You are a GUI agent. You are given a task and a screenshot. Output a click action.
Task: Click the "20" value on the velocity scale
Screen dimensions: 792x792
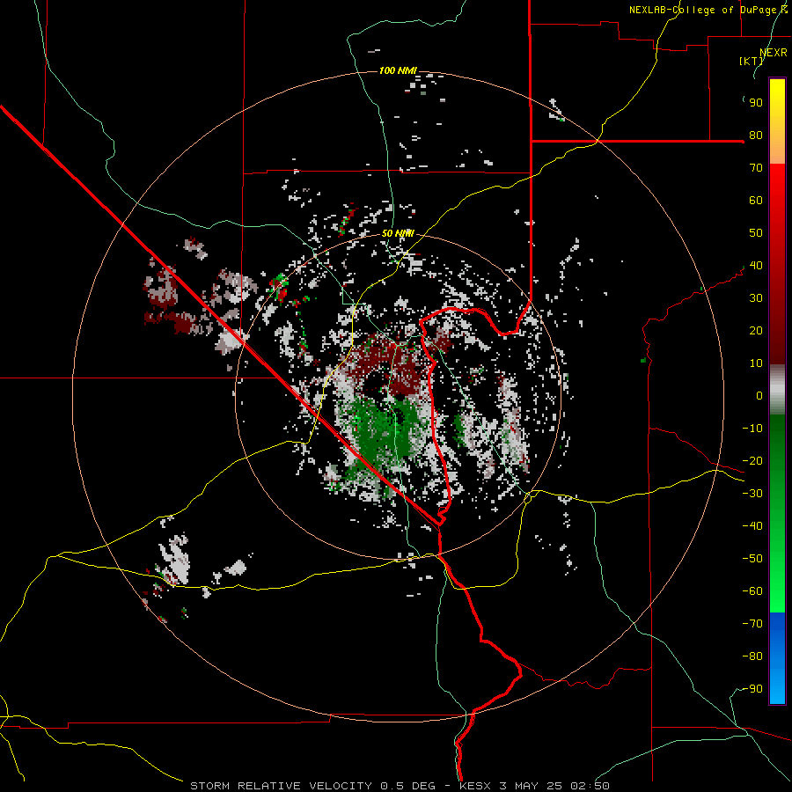pos(756,331)
